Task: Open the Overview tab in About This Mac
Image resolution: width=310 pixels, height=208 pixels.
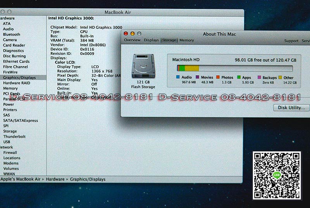Action: tap(132, 40)
